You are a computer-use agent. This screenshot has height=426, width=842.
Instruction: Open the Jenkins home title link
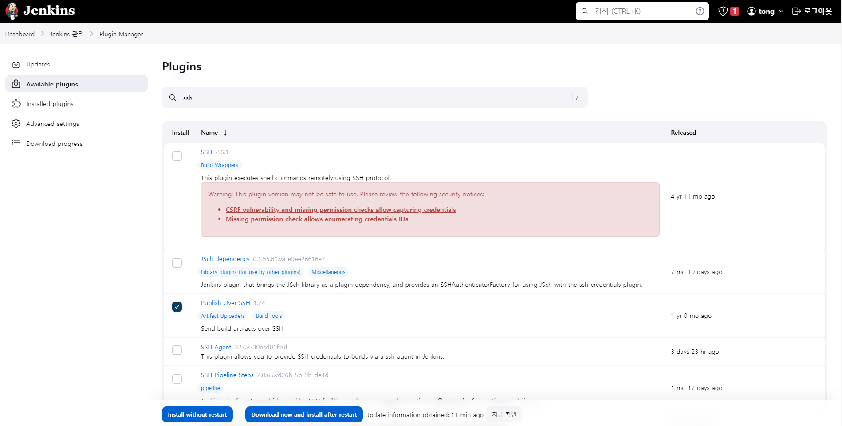[x=49, y=11]
